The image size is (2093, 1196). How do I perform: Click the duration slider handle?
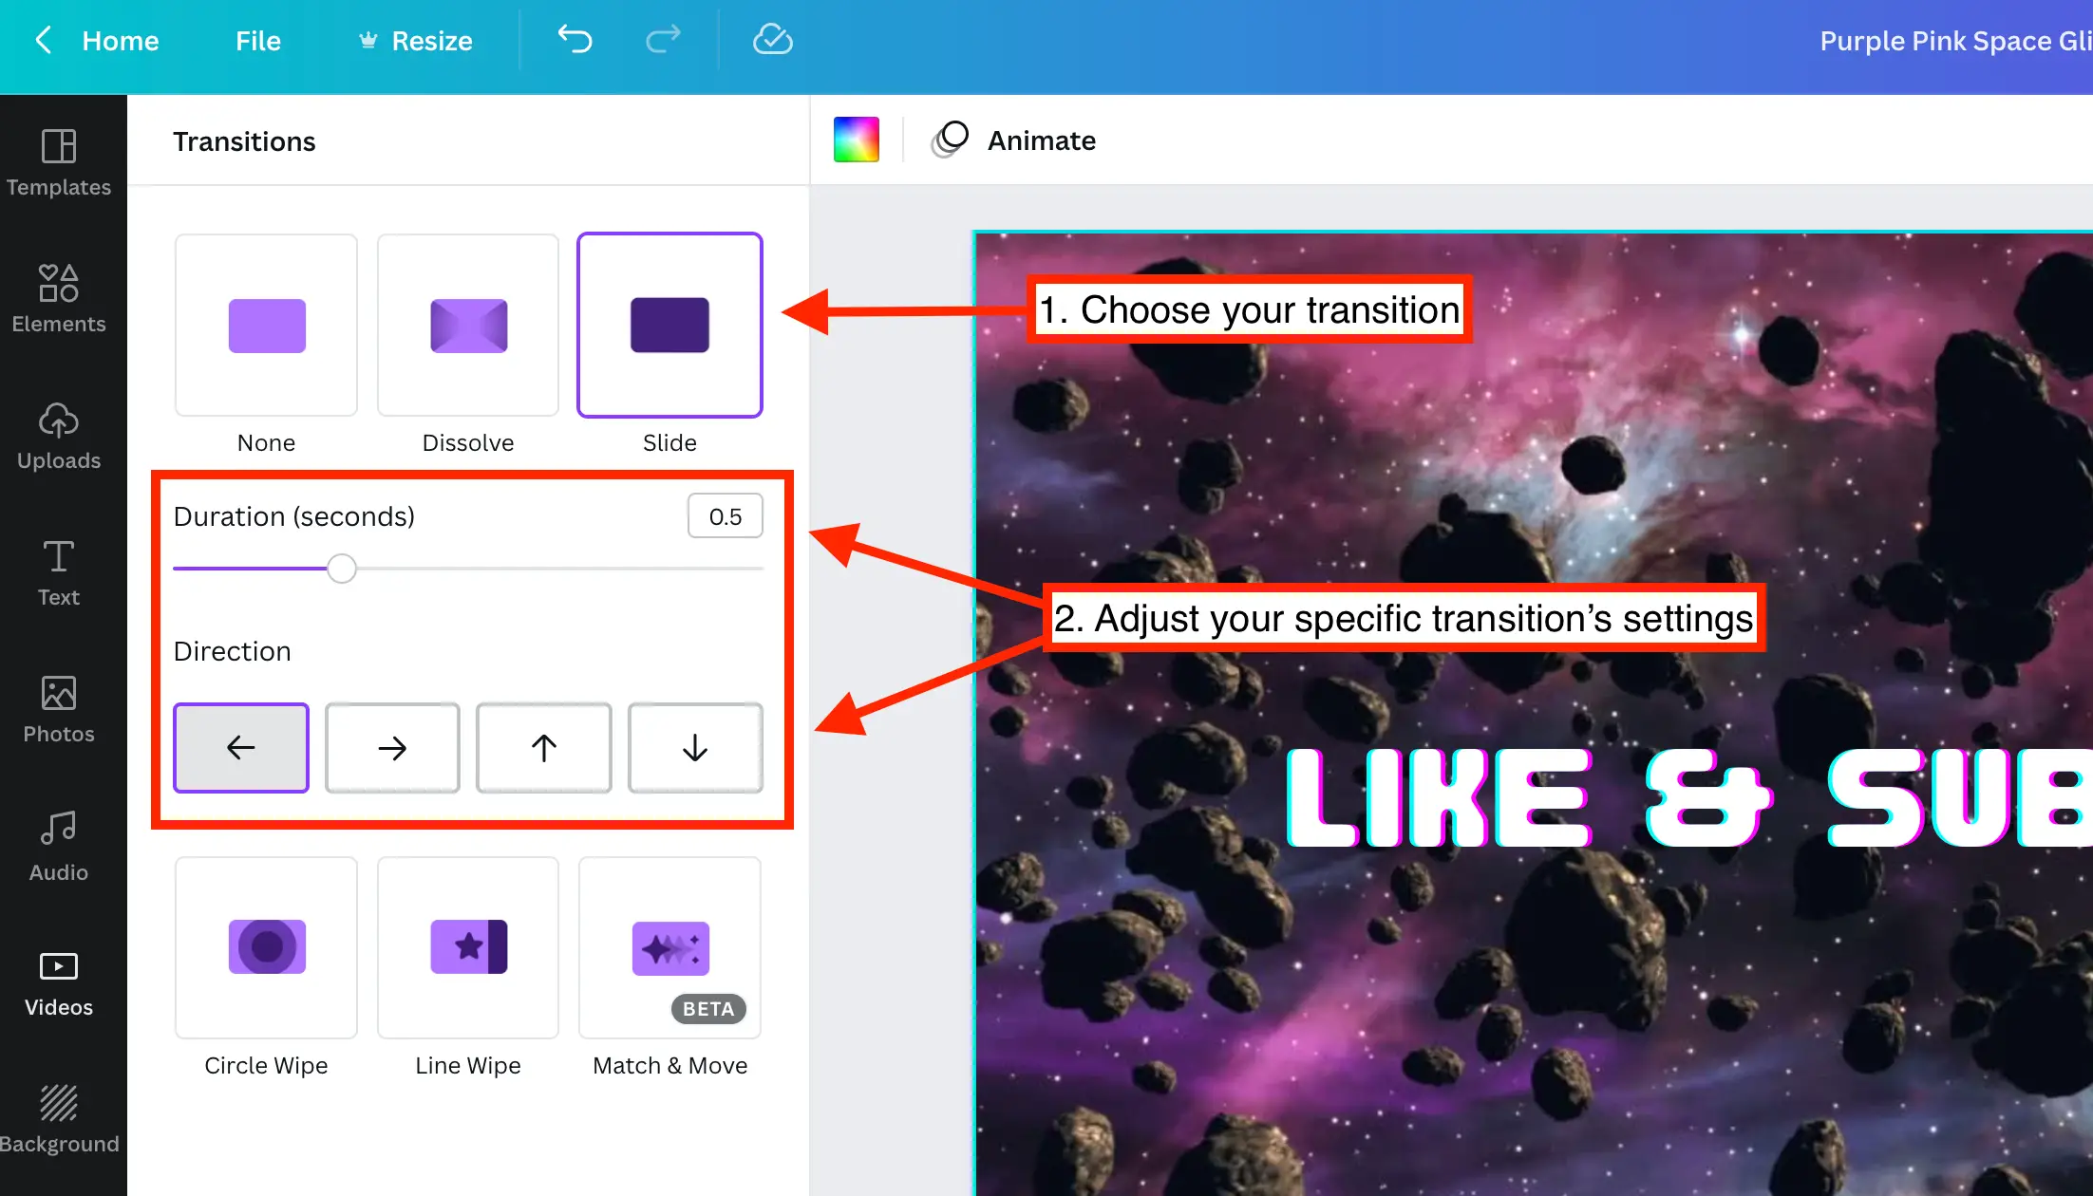coord(342,569)
